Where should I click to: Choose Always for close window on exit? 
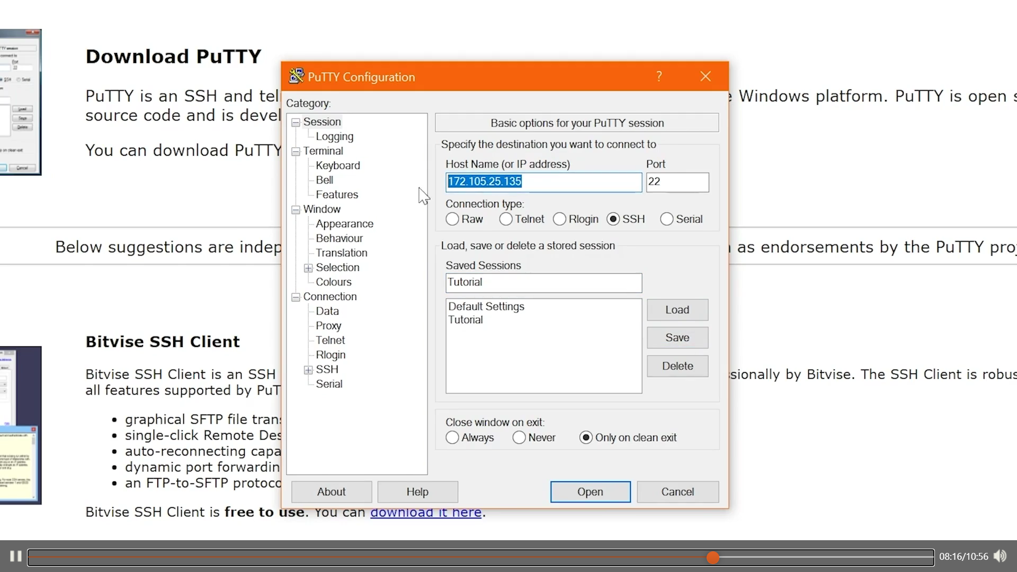coord(452,438)
